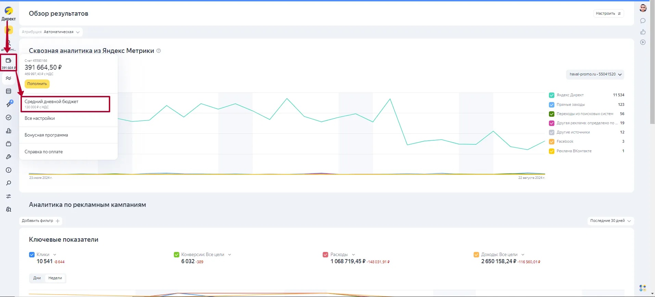Click the wrench tools icon in the sidebar
This screenshot has width=655, height=297.
pyautogui.click(x=9, y=157)
